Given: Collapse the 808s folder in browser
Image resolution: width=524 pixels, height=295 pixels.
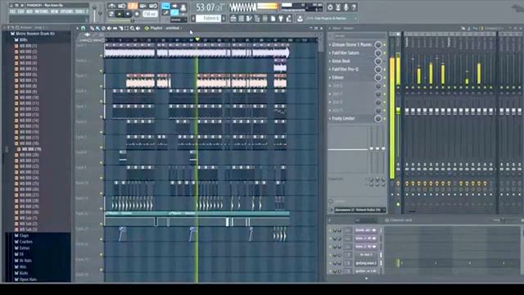Looking at the screenshot, I should tap(20, 40).
